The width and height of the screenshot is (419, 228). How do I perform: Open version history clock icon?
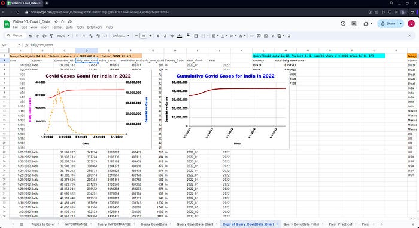pyautogui.click(x=343, y=24)
